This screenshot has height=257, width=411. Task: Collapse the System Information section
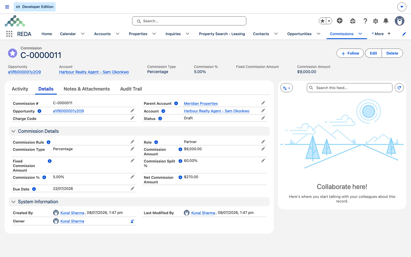(x=13, y=202)
